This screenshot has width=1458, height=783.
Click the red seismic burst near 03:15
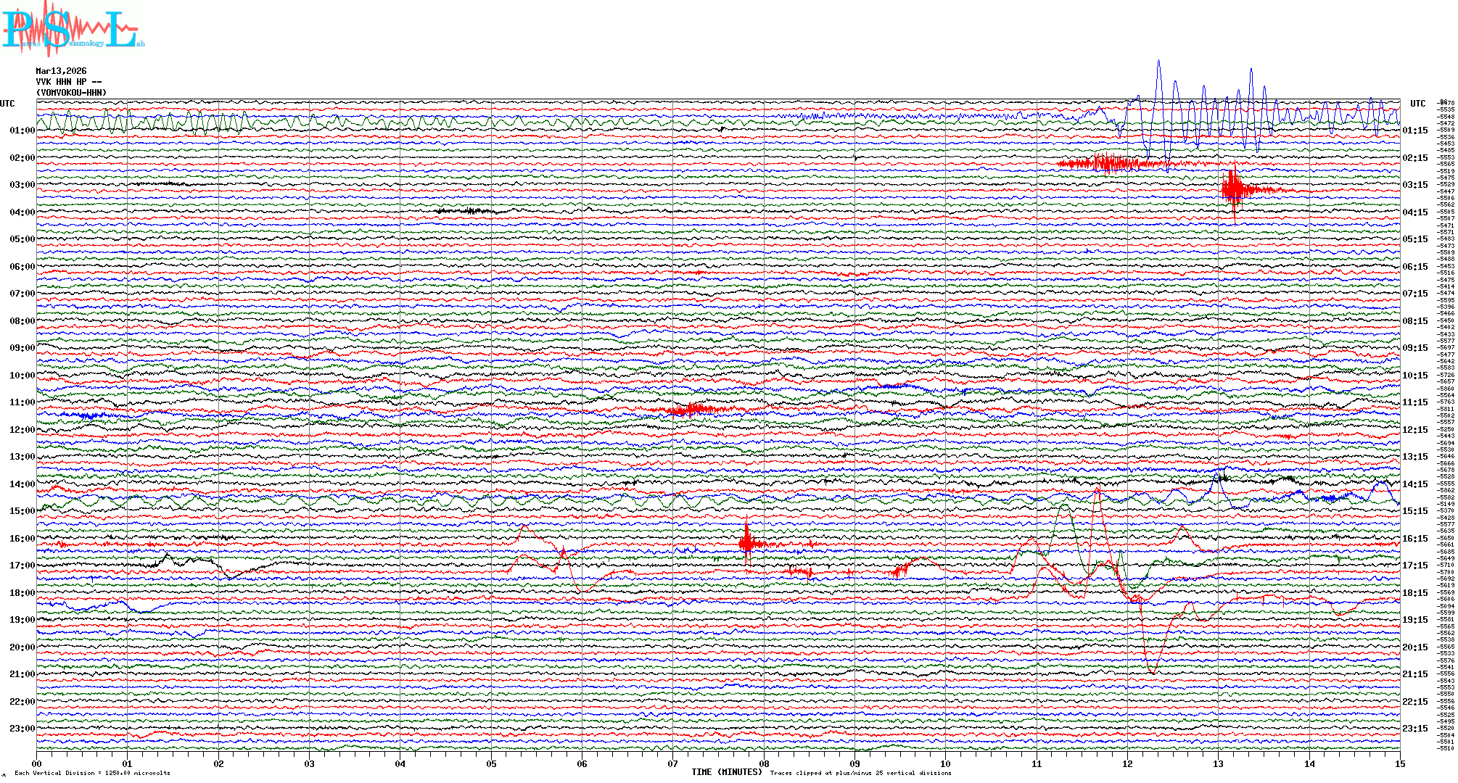1233,188
